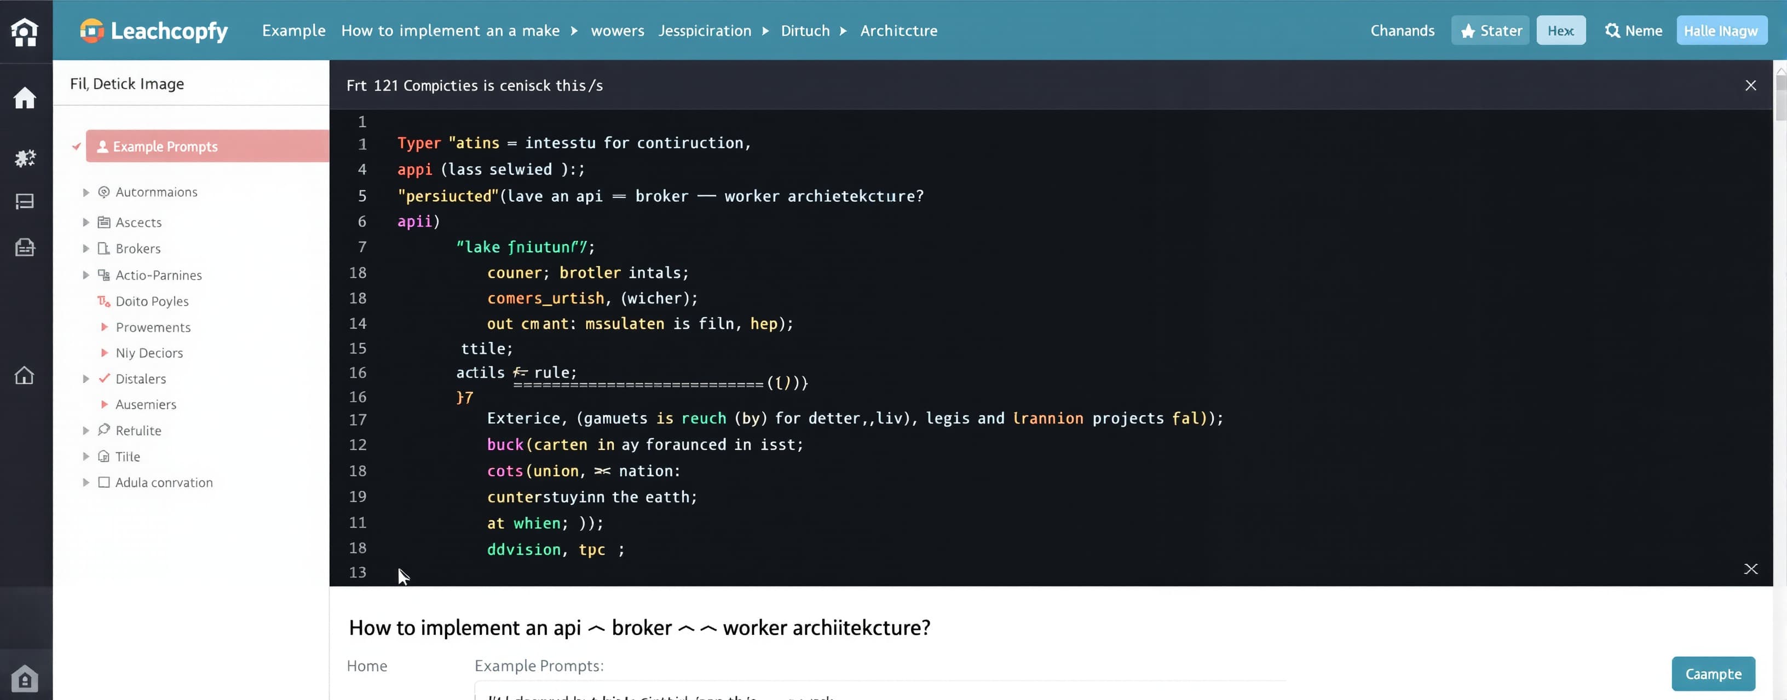Open the Dirtuch breadcrumb item
This screenshot has width=1787, height=700.
(x=805, y=31)
